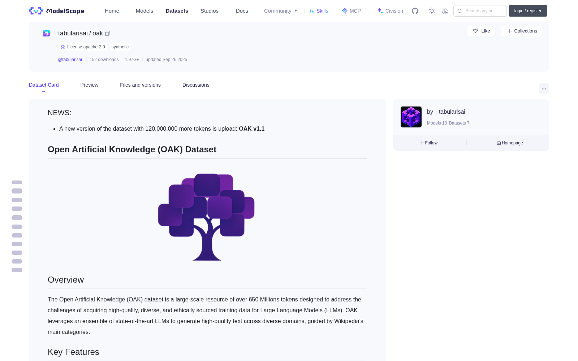Copy dataset name with the copy icon
The height and width of the screenshot is (361, 578).
(x=108, y=33)
